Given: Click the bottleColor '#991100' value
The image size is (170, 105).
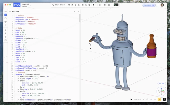Looking at the screenshot, I should pyautogui.click(x=32, y=24).
